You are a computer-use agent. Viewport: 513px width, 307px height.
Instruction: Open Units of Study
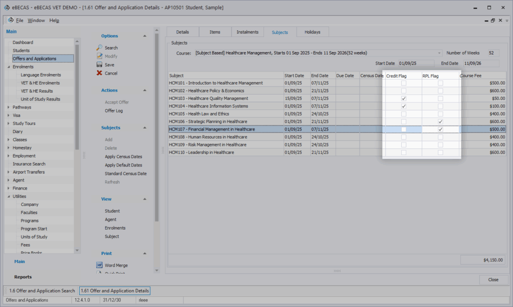tap(34, 237)
